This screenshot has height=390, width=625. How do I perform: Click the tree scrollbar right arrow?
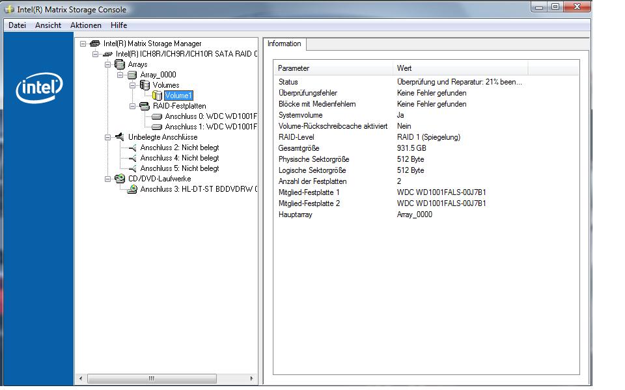(251, 378)
